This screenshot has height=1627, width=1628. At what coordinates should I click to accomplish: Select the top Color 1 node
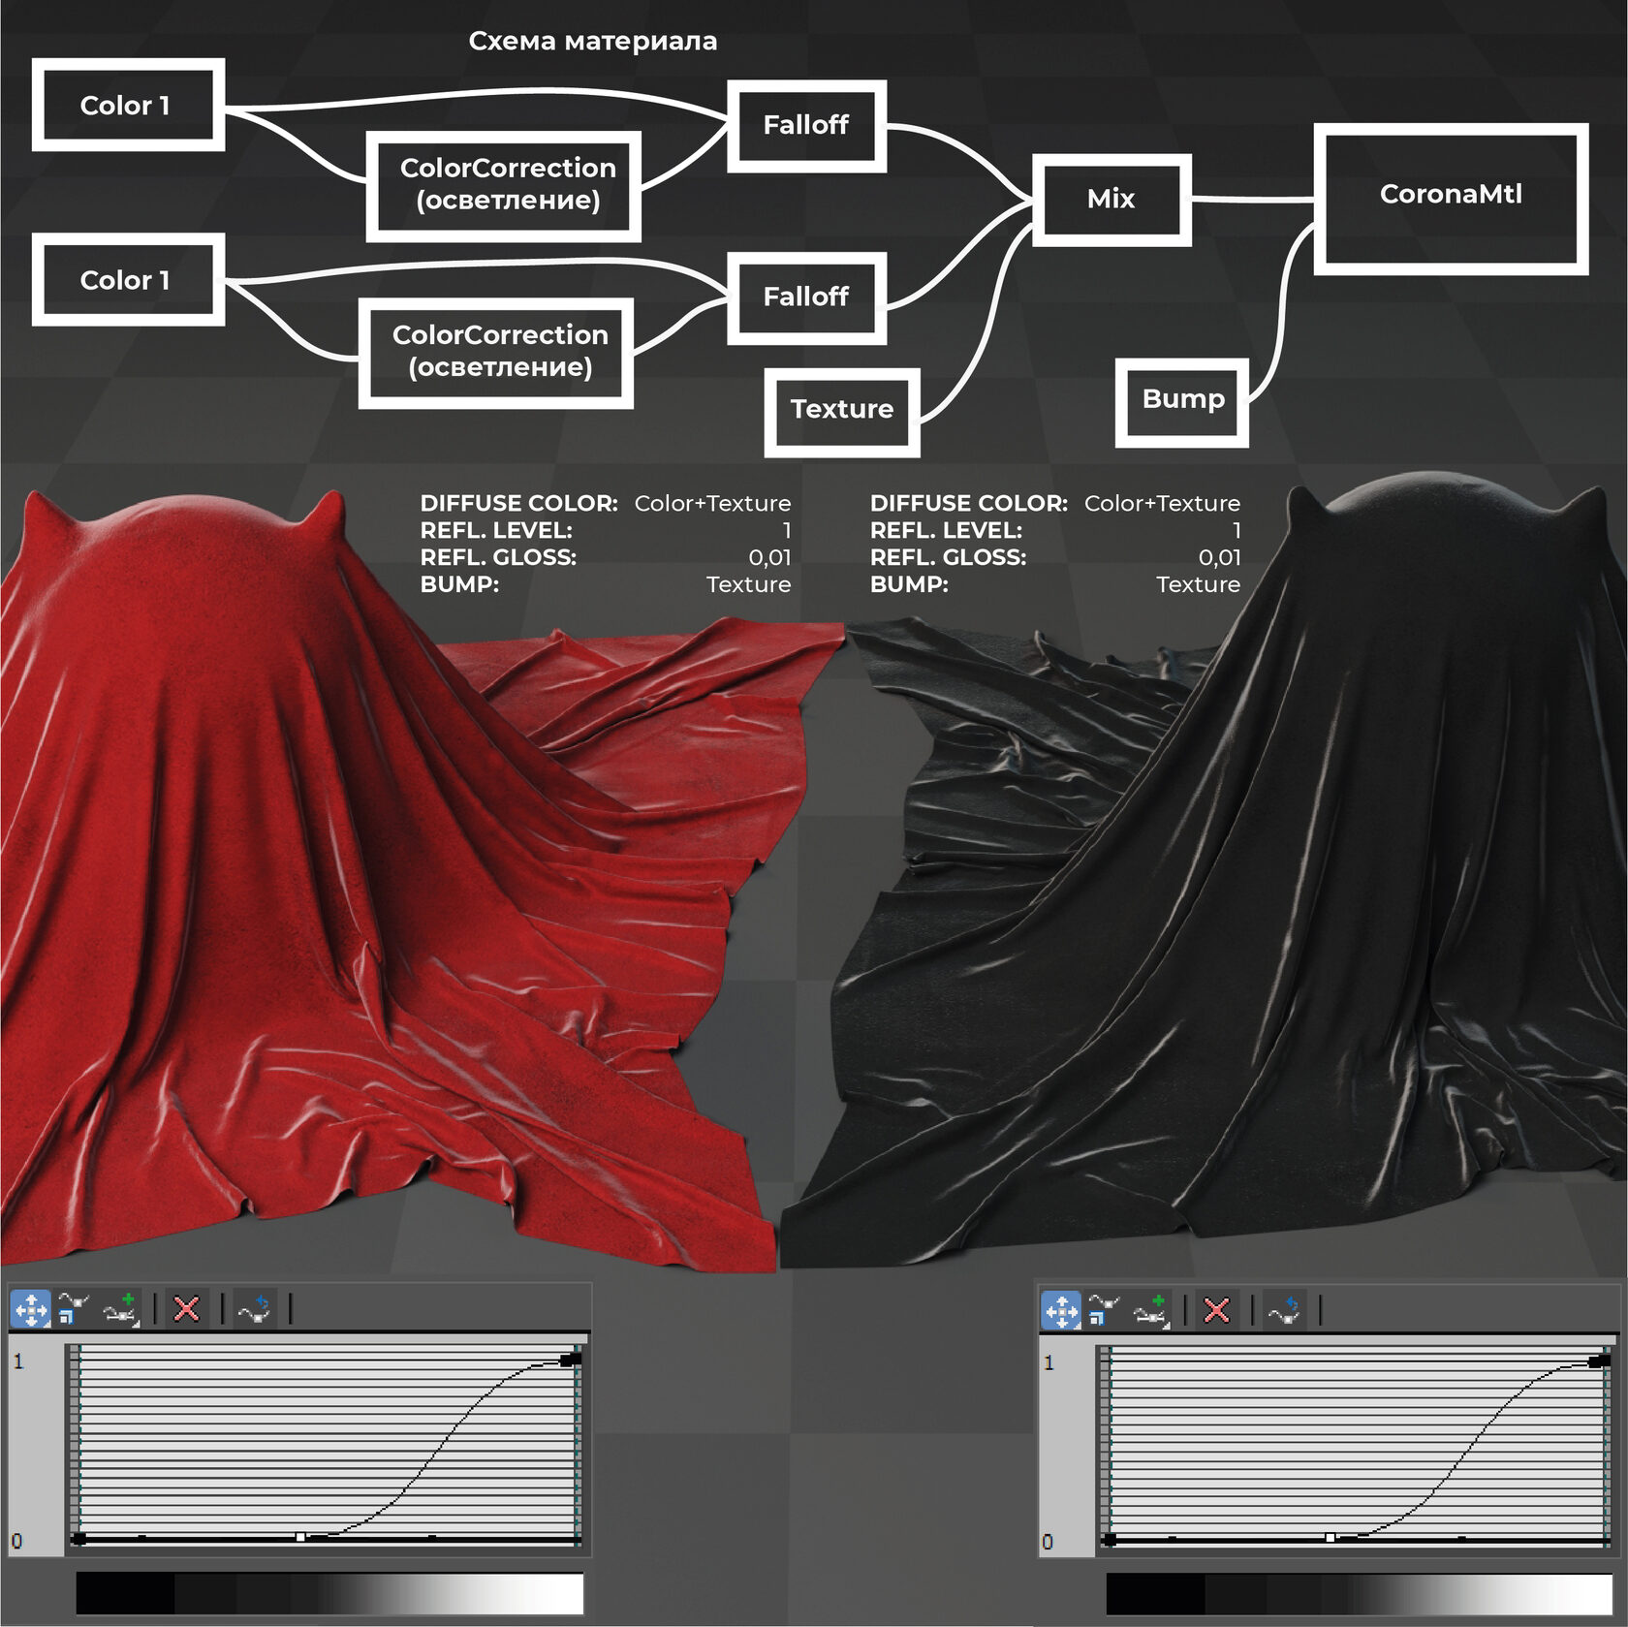(x=128, y=105)
